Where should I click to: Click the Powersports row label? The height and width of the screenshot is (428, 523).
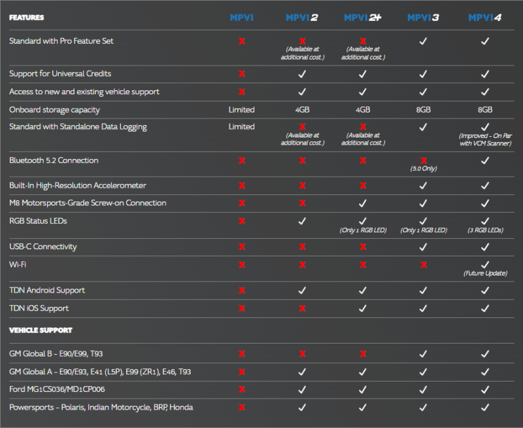pyautogui.click(x=101, y=408)
